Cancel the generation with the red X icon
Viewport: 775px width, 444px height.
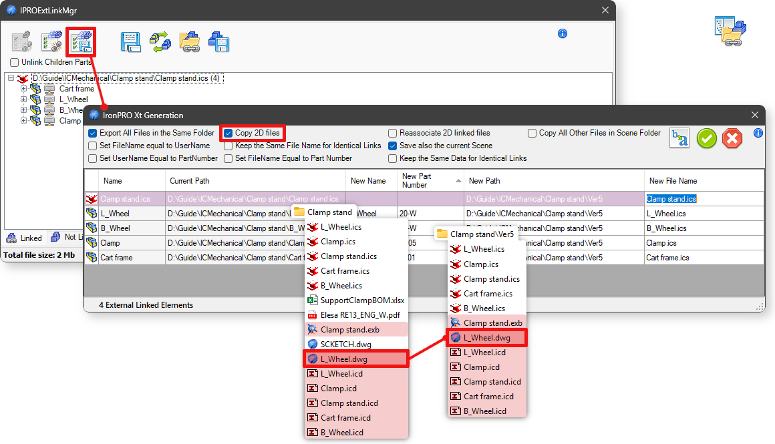click(732, 138)
